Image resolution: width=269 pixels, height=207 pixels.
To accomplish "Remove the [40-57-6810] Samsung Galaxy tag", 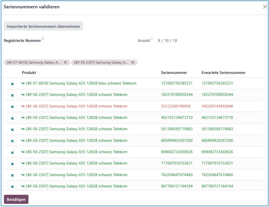I will pos(65,62).
